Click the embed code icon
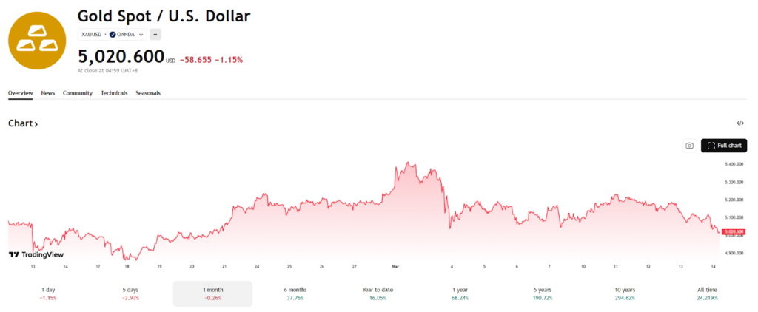758x312 pixels. tap(740, 123)
